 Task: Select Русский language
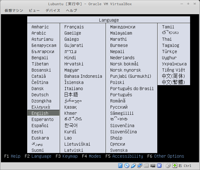pos(119,107)
